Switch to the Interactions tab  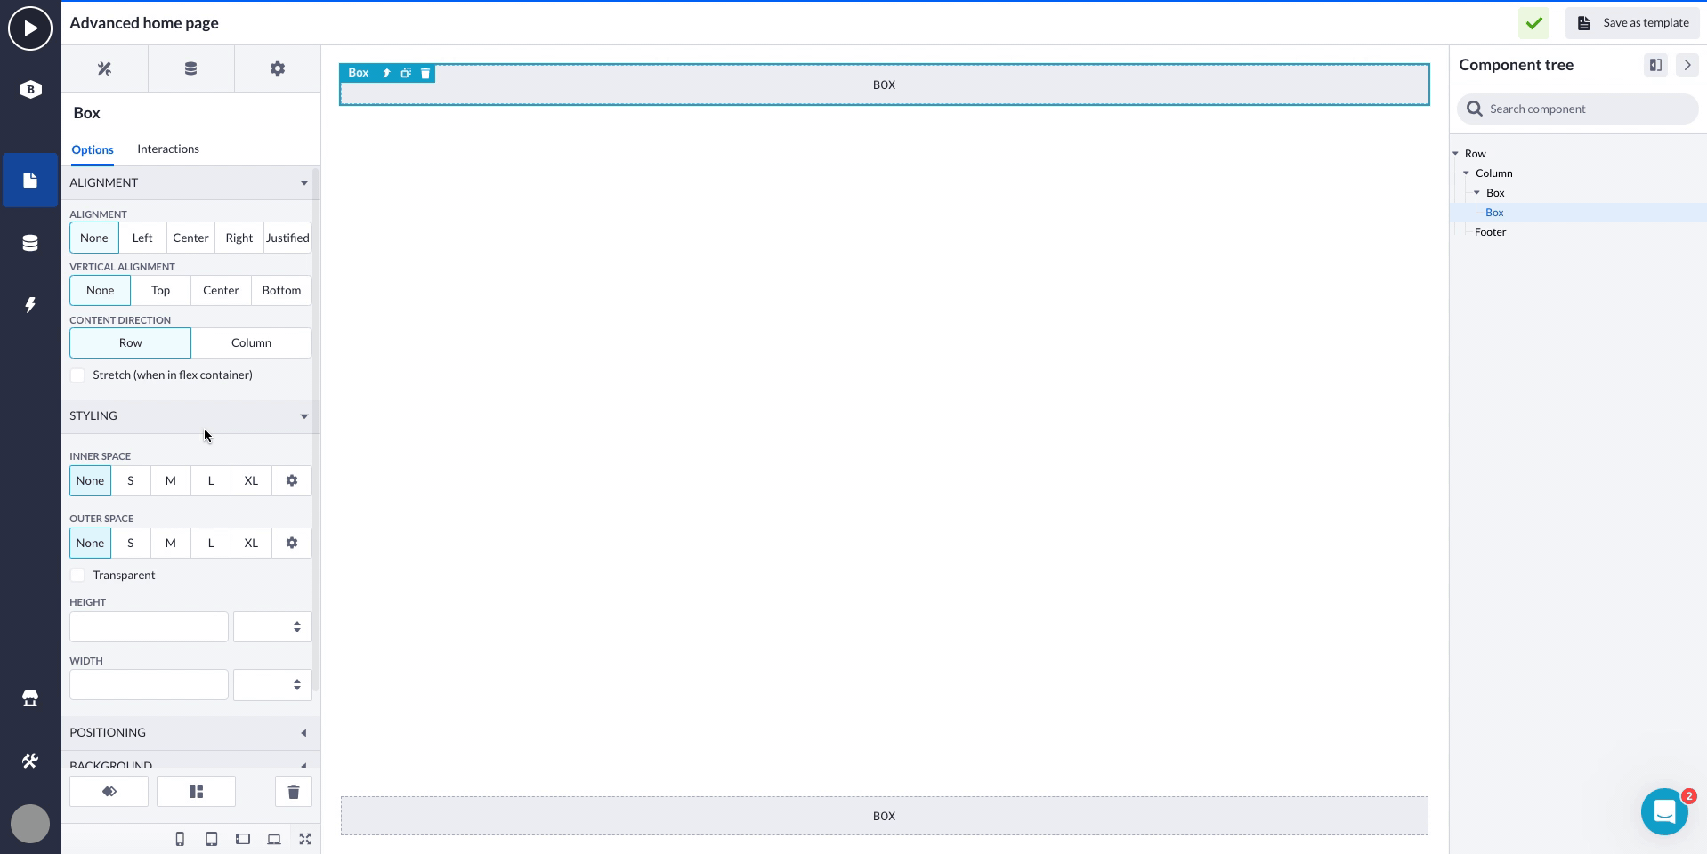point(168,149)
